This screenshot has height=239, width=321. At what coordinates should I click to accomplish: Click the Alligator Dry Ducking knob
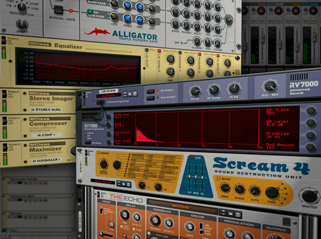197,41
